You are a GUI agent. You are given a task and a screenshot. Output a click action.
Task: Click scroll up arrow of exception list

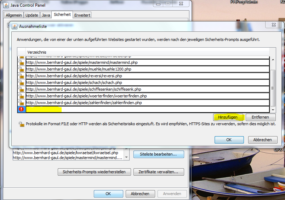point(273,60)
